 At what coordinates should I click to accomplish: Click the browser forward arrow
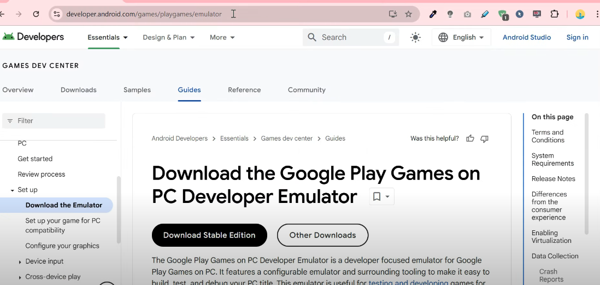click(19, 14)
